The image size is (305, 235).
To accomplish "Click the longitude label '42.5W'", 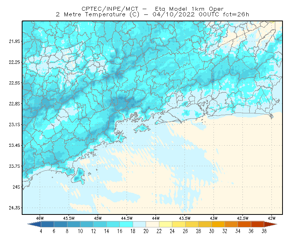I will (243, 218).
